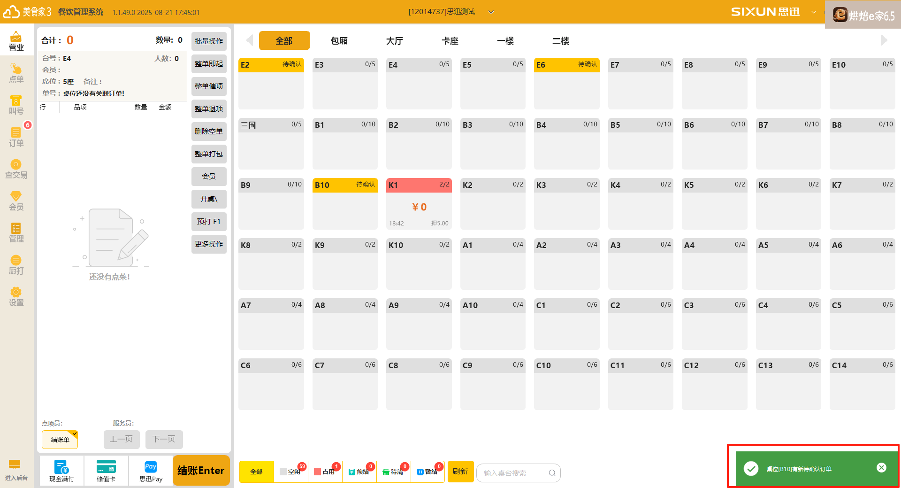Open the 营业 business sidebar icon
This screenshot has width=901, height=488.
coord(16,41)
